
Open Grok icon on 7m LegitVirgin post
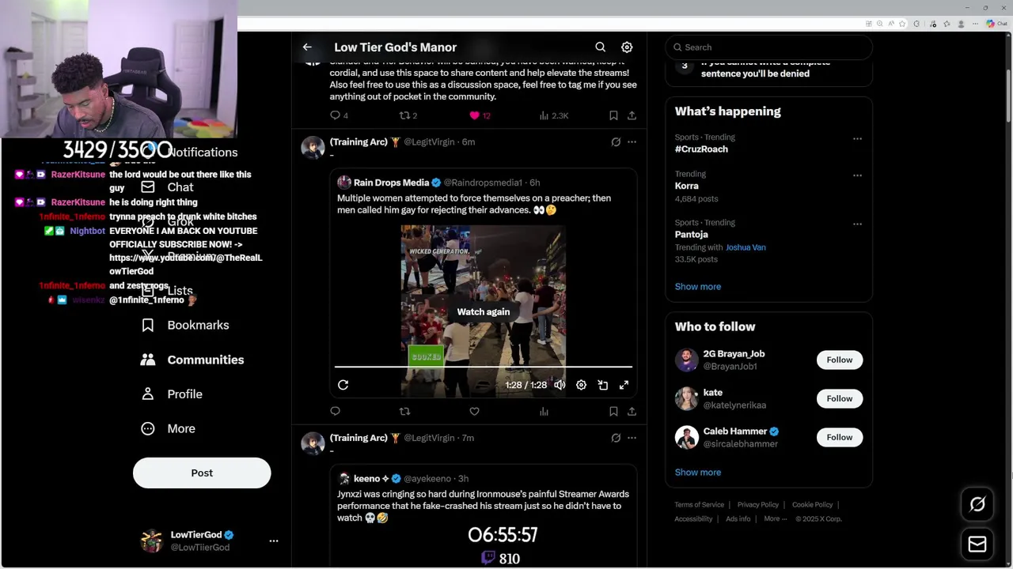(616, 438)
